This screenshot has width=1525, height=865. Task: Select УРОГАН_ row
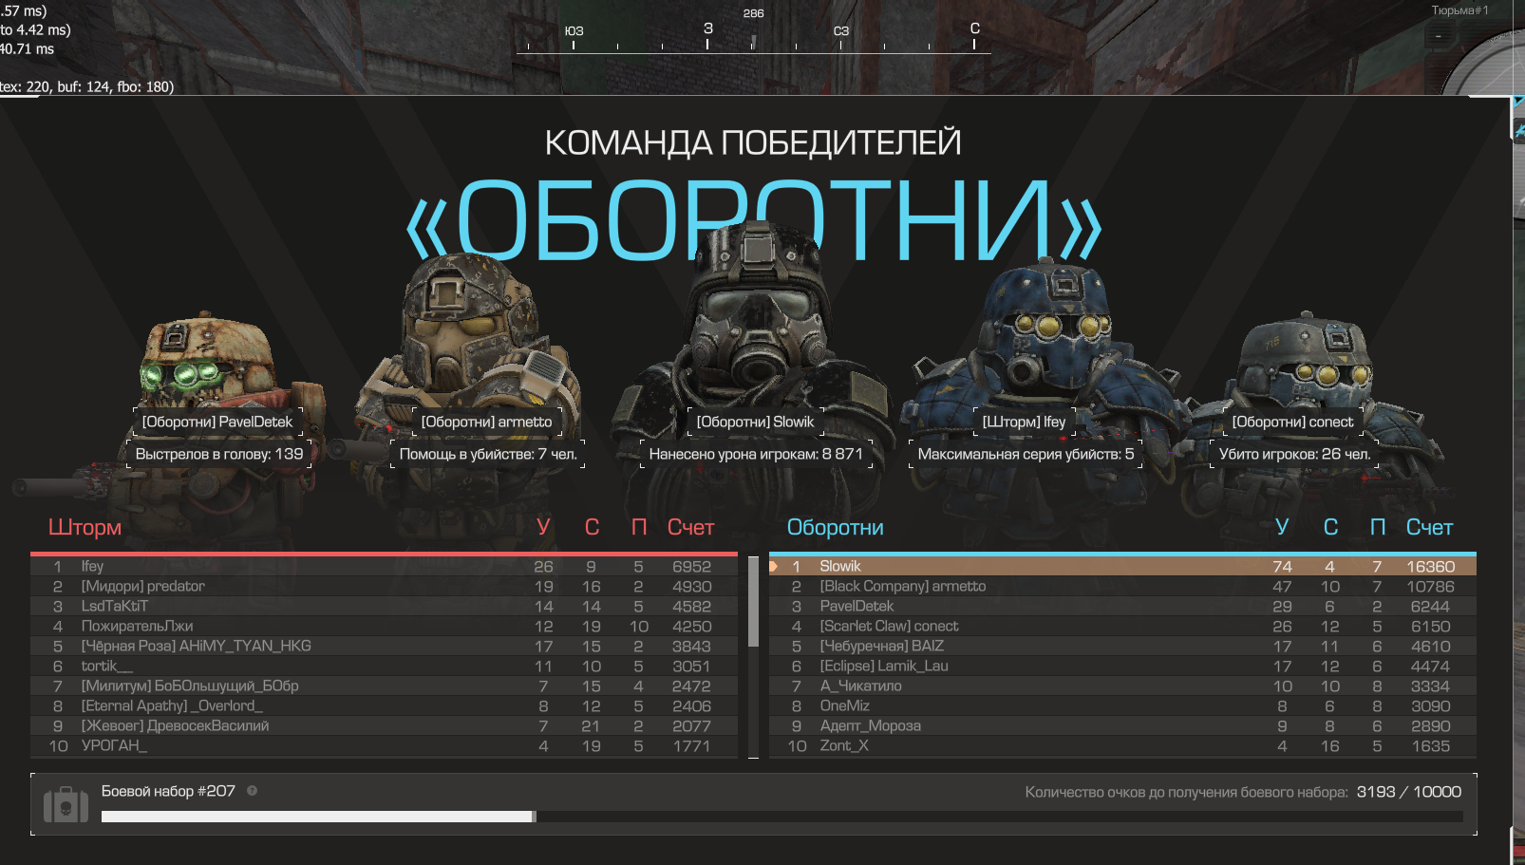pos(384,745)
